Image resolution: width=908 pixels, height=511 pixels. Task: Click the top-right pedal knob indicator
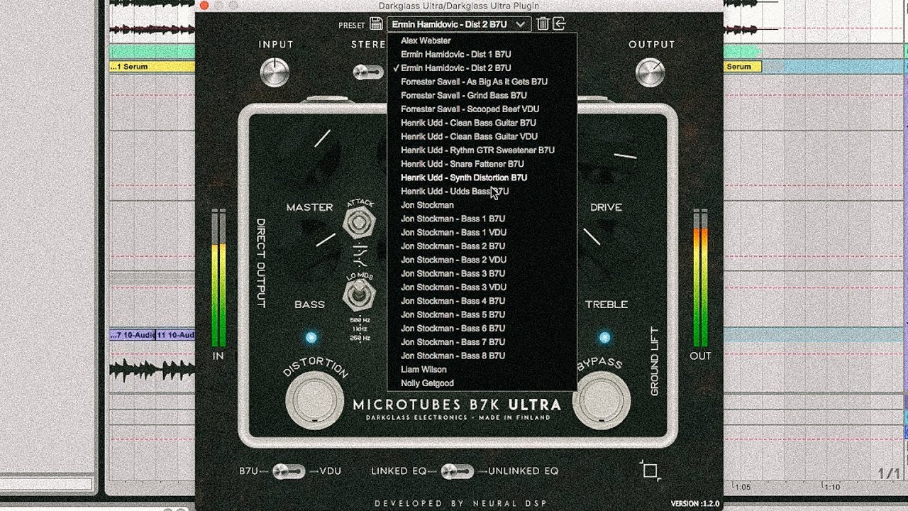coord(625,155)
